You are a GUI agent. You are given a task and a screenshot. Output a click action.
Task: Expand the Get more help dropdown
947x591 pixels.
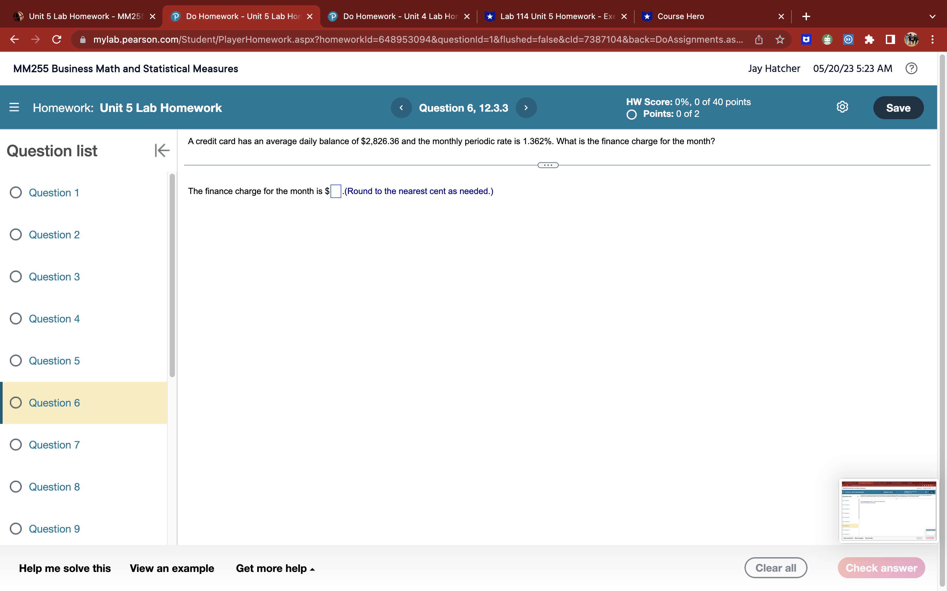[275, 568]
